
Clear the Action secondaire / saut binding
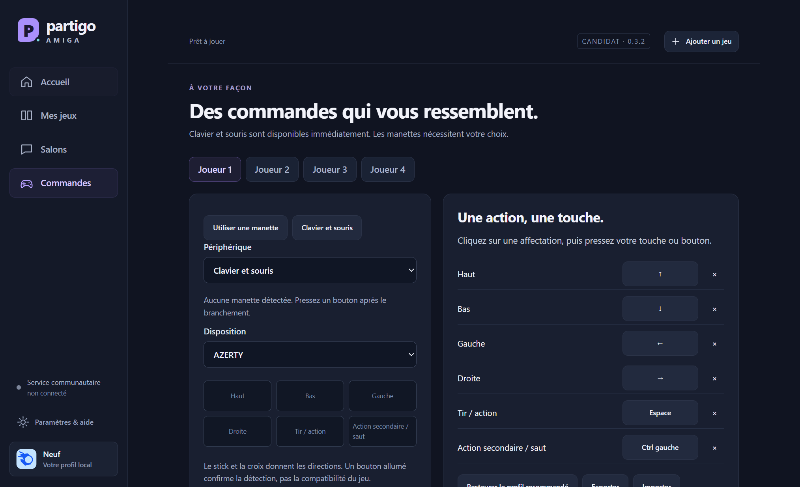[714, 448]
